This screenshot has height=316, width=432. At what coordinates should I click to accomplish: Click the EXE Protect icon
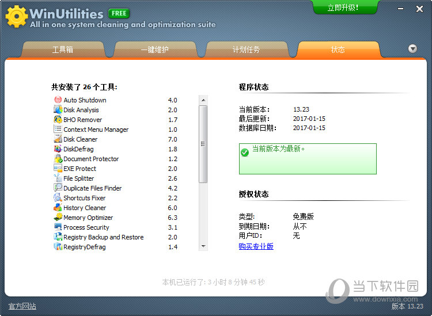tap(58, 169)
